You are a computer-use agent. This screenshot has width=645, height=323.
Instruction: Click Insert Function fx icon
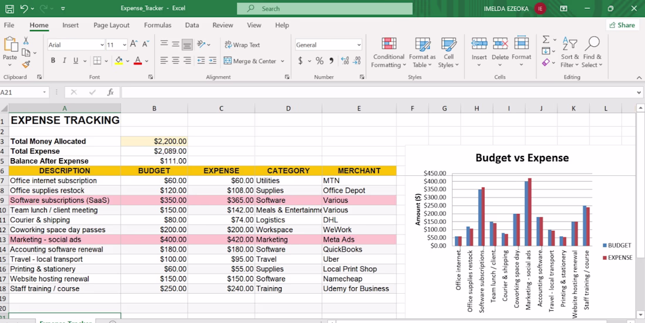pyautogui.click(x=110, y=92)
